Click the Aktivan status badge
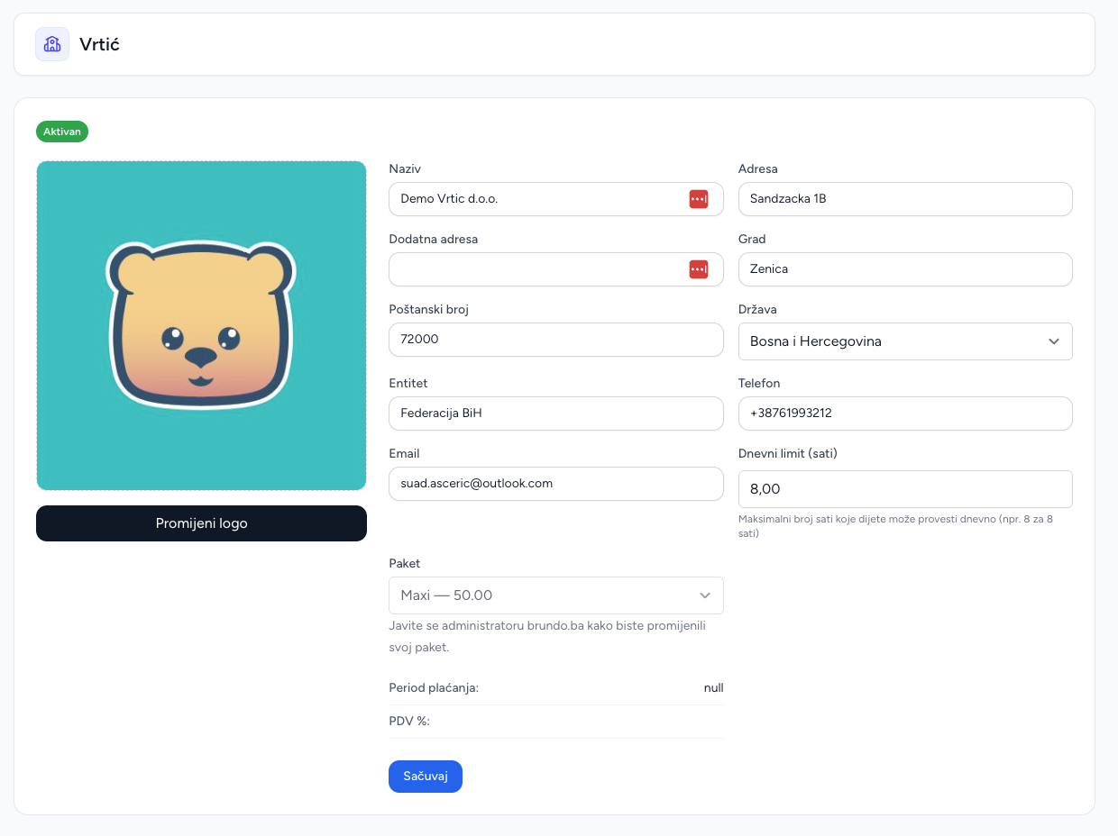 tap(62, 132)
